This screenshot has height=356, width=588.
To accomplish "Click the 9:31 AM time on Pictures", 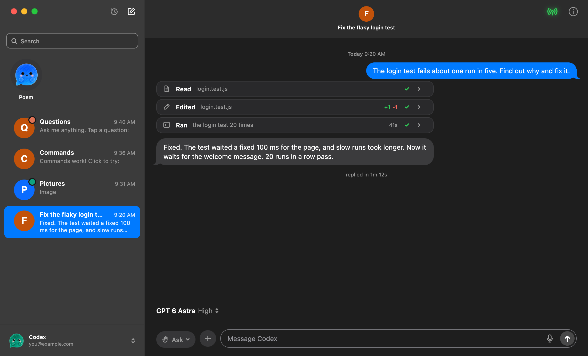I will pyautogui.click(x=125, y=184).
